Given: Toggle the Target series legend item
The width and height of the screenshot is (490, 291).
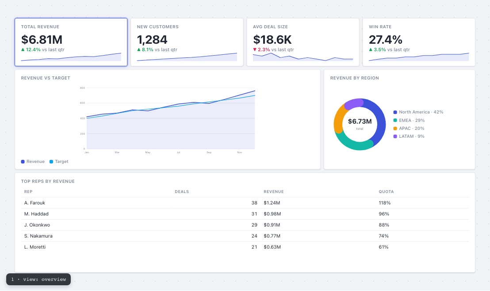Looking at the screenshot, I should 59,162.
